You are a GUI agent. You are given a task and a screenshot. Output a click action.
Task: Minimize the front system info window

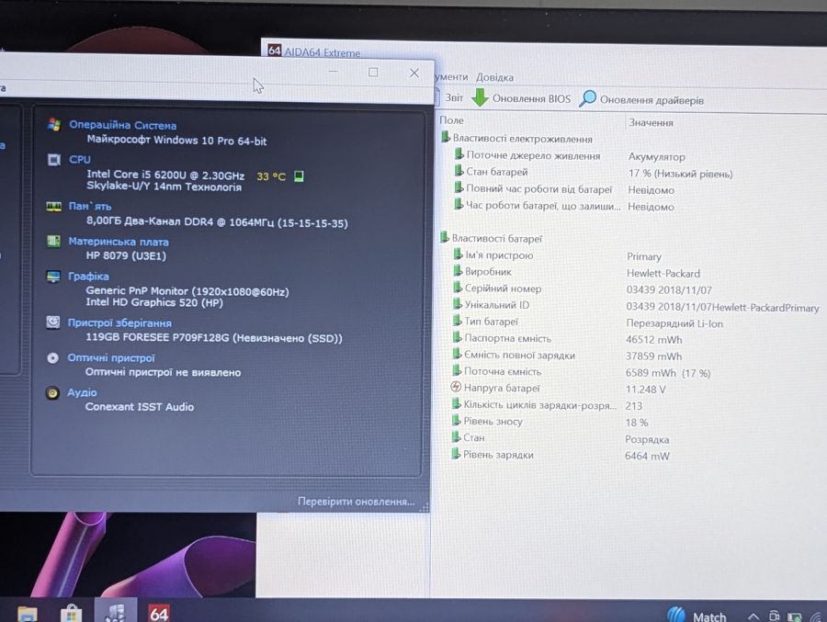[x=333, y=71]
